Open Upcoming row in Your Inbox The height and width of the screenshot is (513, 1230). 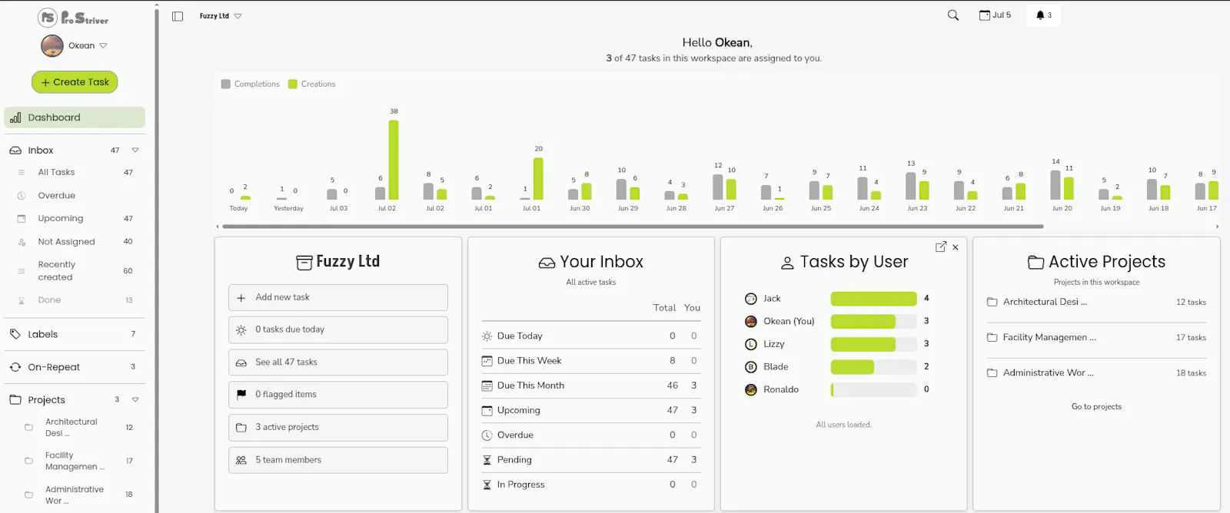[590, 410]
